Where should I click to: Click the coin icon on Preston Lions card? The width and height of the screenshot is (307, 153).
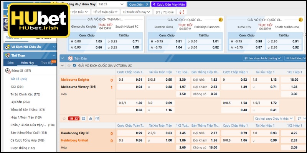click(221, 20)
